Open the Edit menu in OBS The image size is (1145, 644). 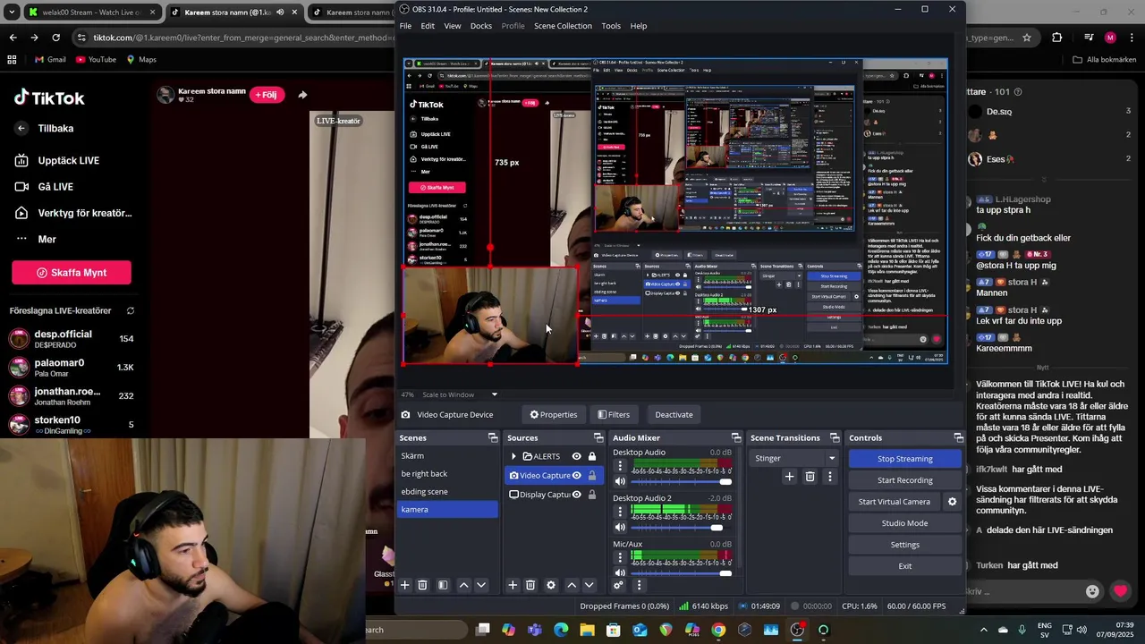[428, 26]
